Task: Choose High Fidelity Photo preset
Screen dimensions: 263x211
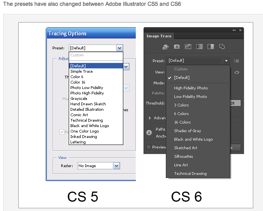Action: point(198,88)
